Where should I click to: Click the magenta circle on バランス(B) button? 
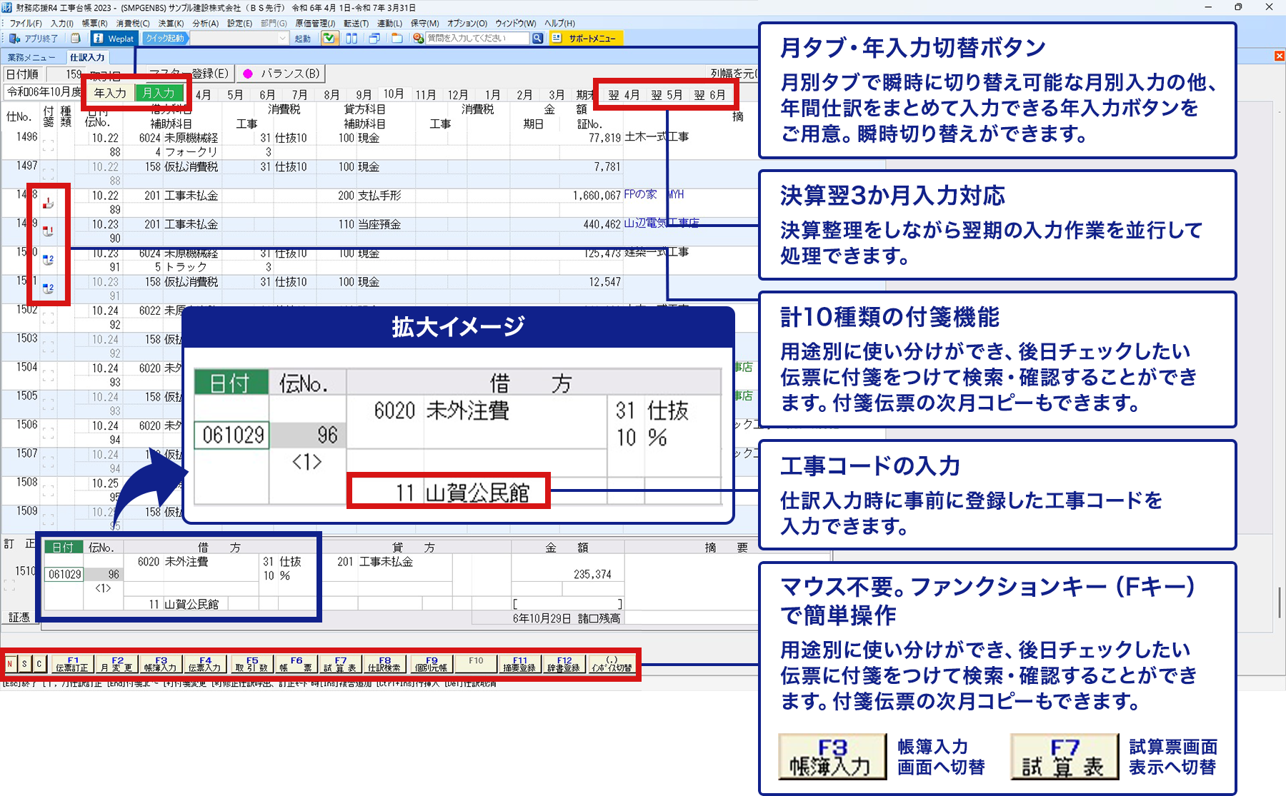[248, 74]
